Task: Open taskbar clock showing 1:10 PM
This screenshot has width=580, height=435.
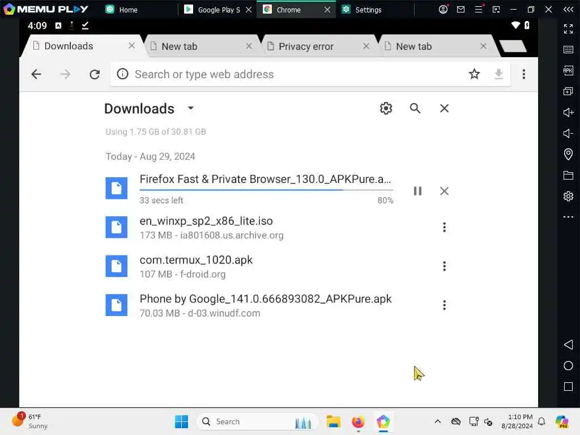Action: [x=517, y=421]
